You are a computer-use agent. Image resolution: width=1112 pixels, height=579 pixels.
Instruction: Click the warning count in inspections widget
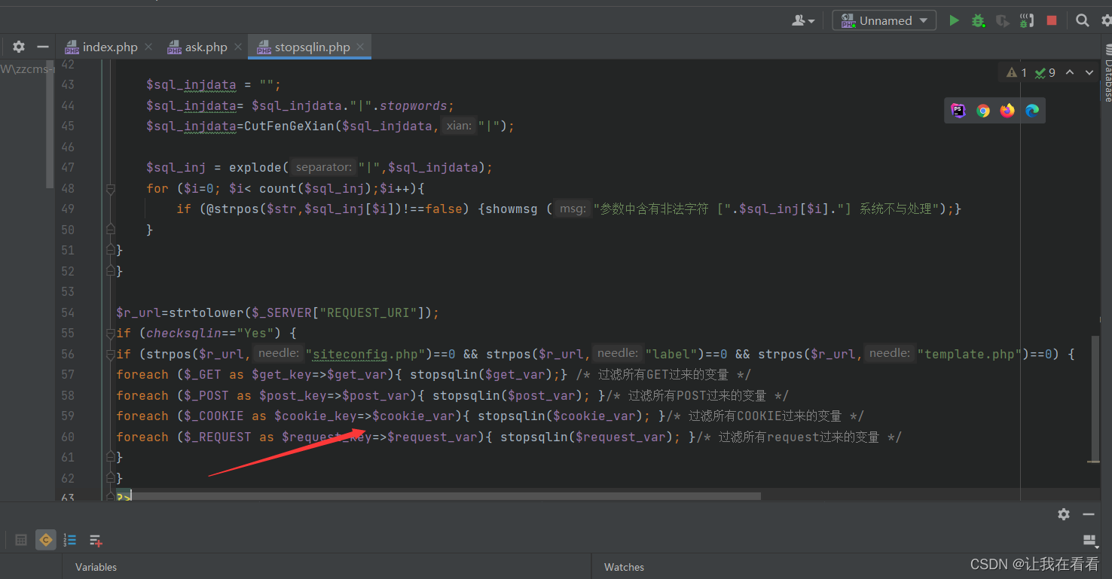[x=1016, y=72]
